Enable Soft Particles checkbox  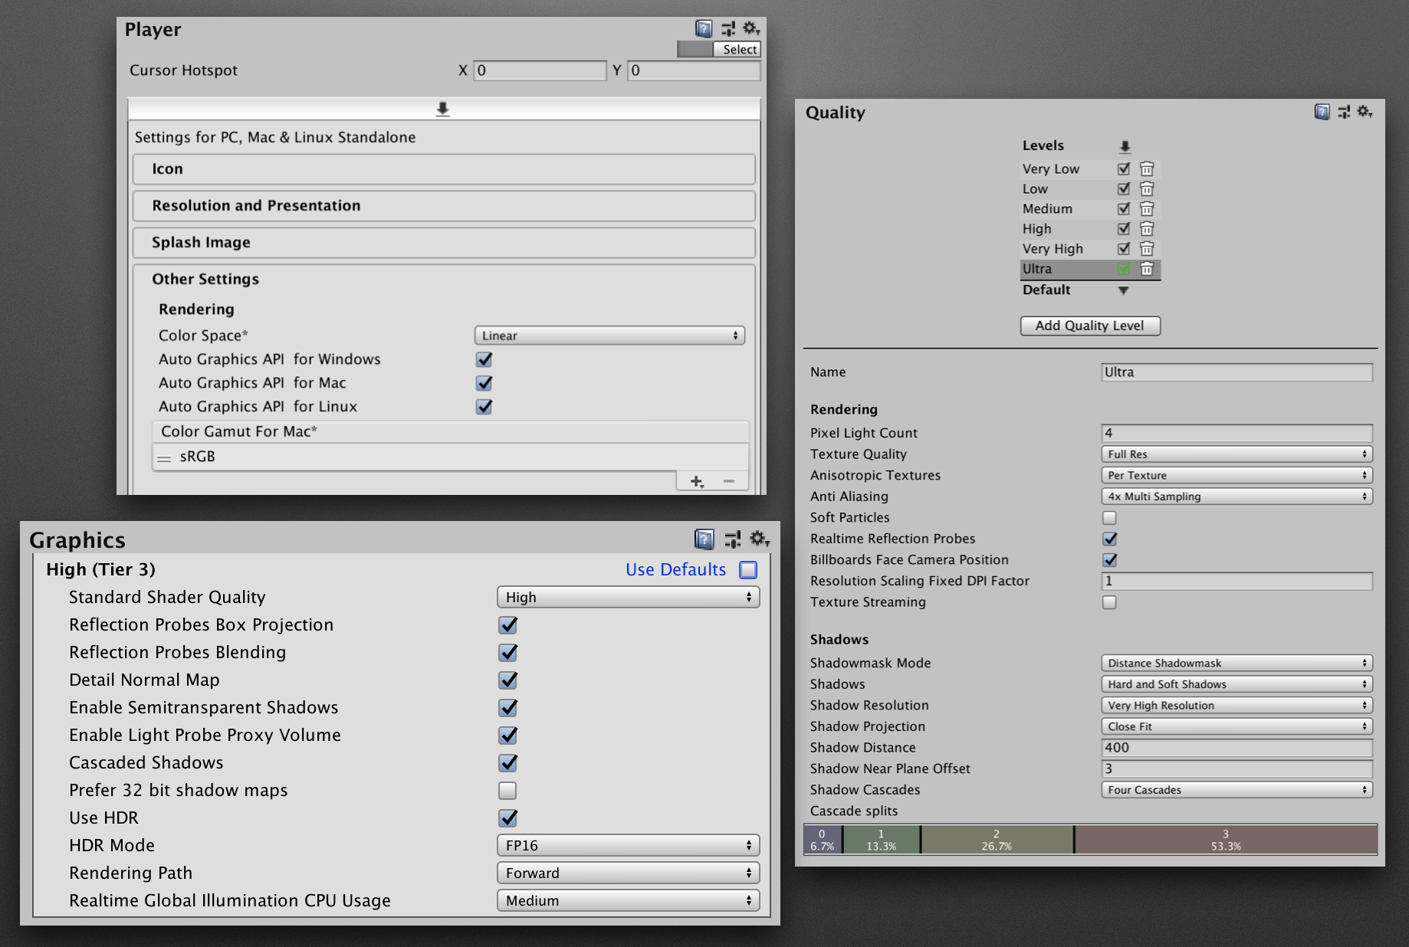[1109, 518]
